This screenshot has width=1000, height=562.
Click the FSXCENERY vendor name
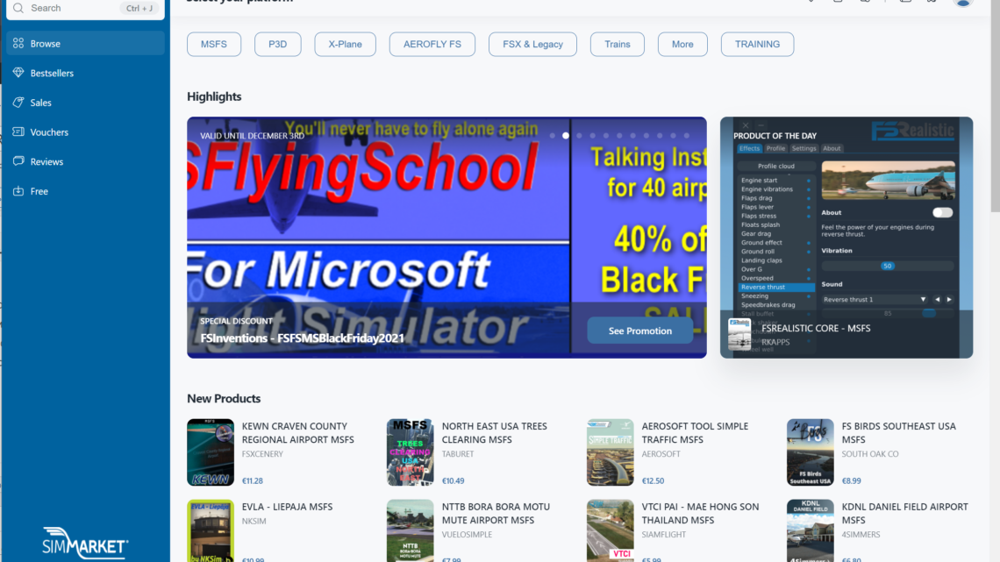coord(262,454)
